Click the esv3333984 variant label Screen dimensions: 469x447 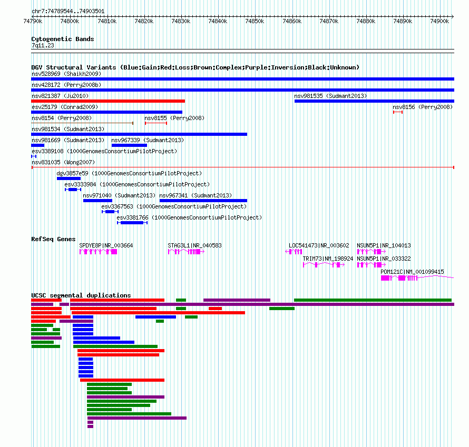click(x=138, y=184)
